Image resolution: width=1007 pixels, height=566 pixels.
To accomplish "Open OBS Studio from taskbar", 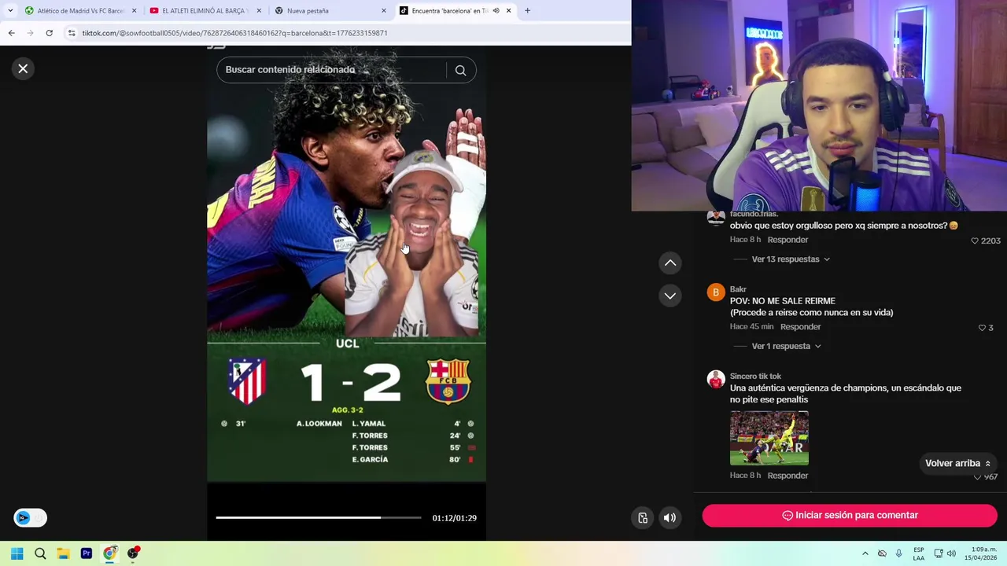I will (133, 553).
